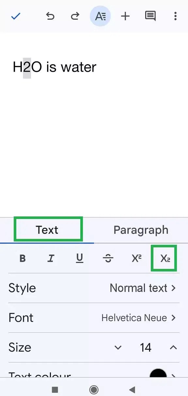Toggle bold formatting
Screen dimensions: 188x396
(x=22, y=258)
